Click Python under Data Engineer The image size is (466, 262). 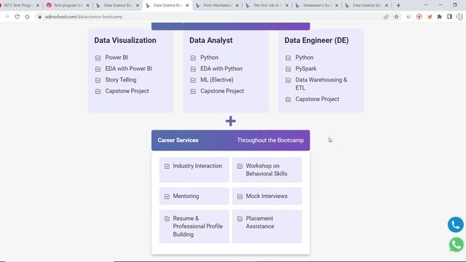[x=304, y=57]
